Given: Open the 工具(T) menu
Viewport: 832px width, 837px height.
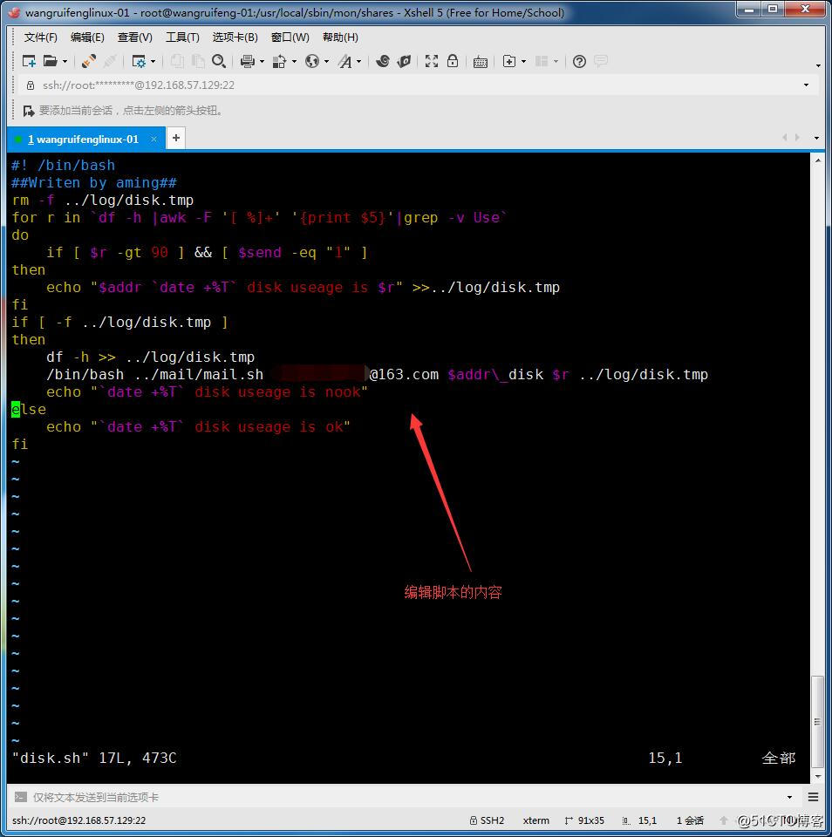Looking at the screenshot, I should pos(182,37).
